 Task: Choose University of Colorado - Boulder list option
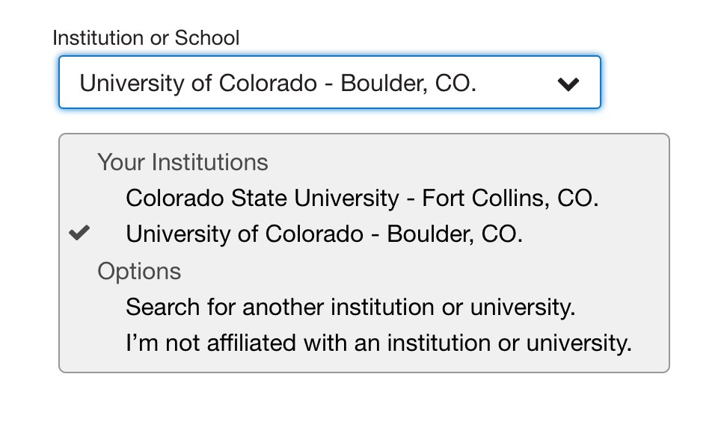[324, 234]
